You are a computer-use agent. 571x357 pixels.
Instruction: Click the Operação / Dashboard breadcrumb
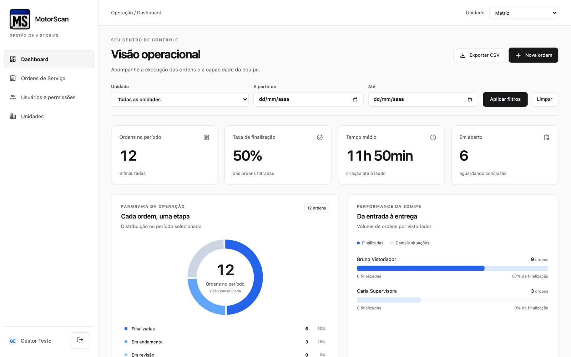pyautogui.click(x=136, y=13)
